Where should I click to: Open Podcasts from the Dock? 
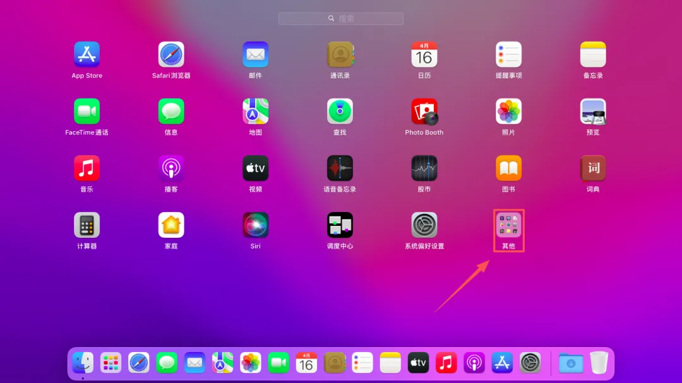pyautogui.click(x=474, y=363)
